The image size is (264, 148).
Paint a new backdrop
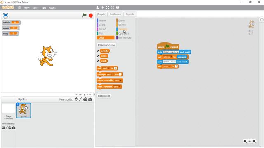(7, 128)
